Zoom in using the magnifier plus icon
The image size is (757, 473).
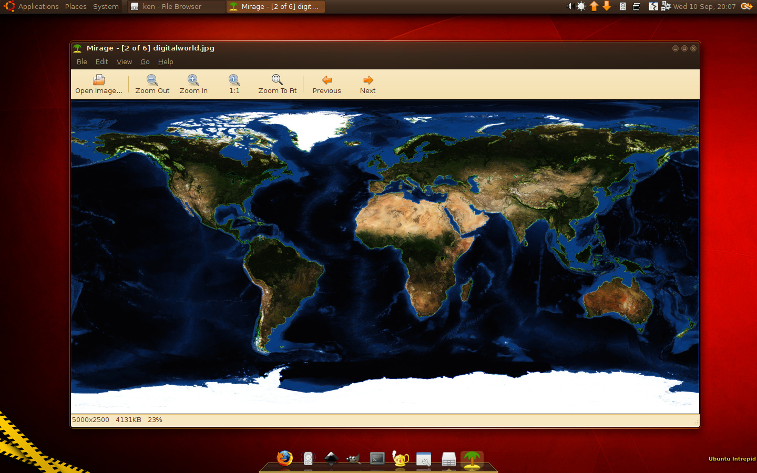tap(193, 80)
